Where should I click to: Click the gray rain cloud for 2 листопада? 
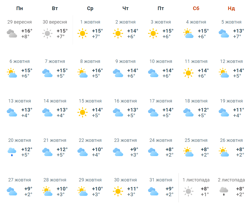pos(224,191)
